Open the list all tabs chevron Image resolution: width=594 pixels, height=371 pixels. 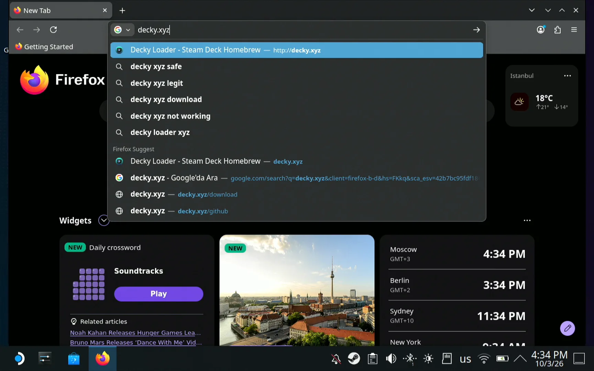click(x=532, y=10)
